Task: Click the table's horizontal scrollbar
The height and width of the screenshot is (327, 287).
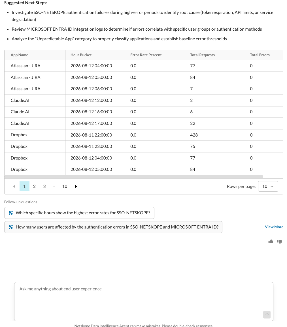Action: tap(134, 177)
